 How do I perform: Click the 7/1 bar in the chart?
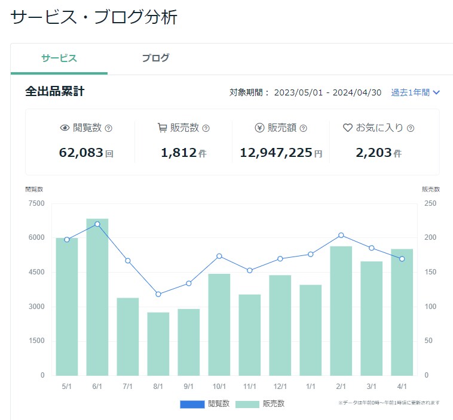(128, 336)
